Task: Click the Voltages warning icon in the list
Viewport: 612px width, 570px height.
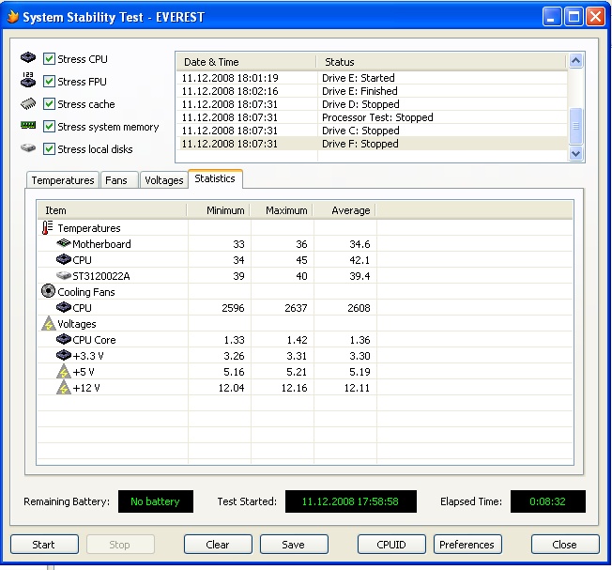Action: click(x=48, y=324)
